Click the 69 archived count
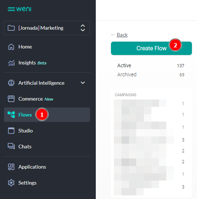Image resolution: width=197 pixels, height=199 pixels. [182, 75]
